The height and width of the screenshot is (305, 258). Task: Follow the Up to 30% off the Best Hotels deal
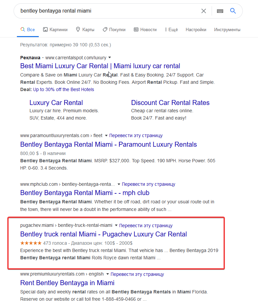point(64,89)
